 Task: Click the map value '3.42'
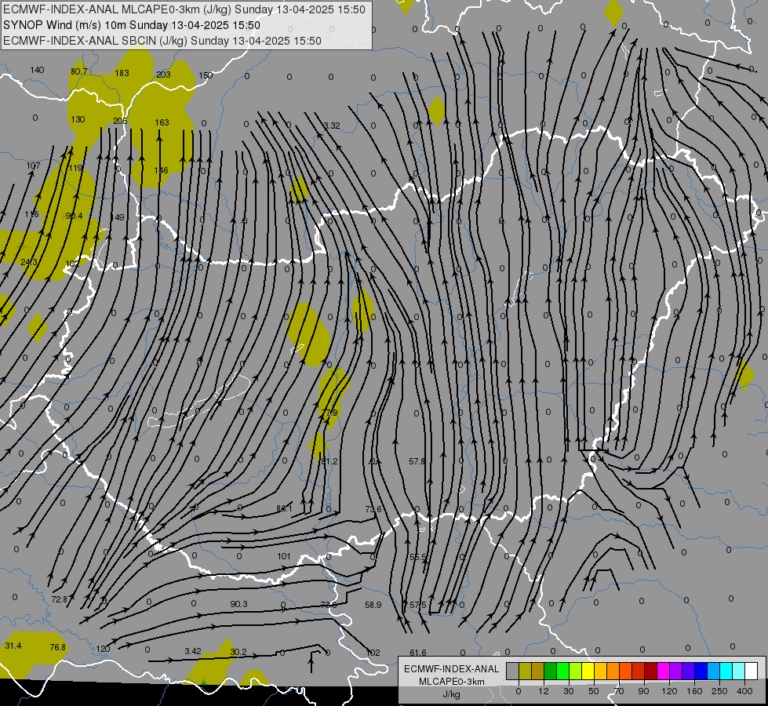193,651
